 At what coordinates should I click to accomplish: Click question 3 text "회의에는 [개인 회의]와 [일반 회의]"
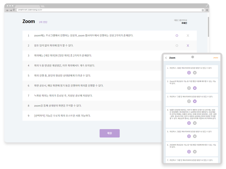click(52, 55)
